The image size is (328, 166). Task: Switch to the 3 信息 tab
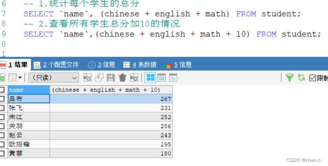102,65
